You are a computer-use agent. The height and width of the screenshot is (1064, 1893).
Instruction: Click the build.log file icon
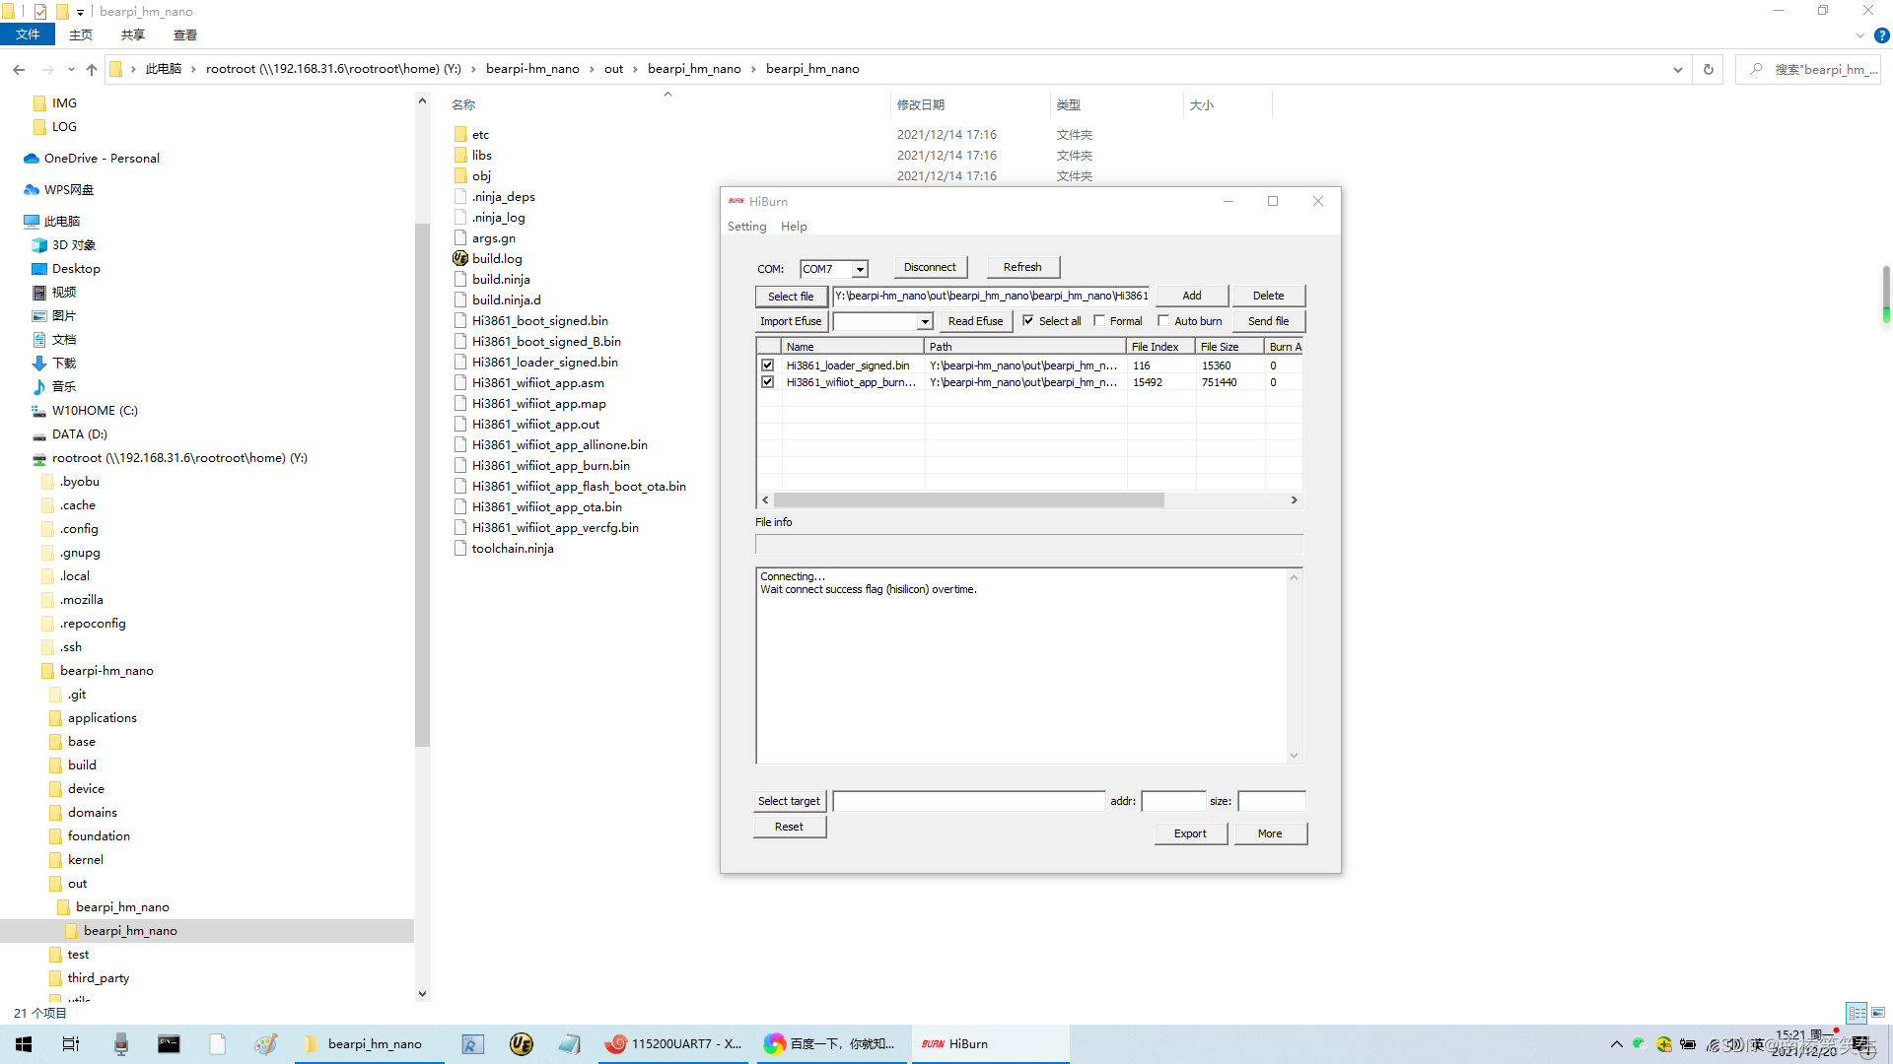pyautogui.click(x=460, y=259)
